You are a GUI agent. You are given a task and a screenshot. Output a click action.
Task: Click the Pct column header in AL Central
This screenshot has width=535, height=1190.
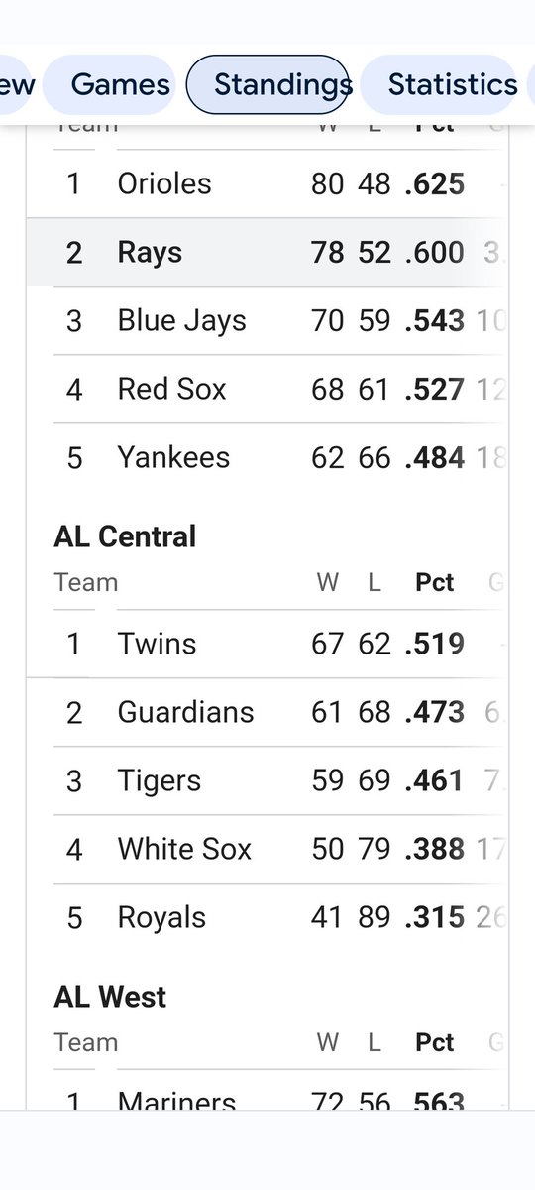[434, 582]
